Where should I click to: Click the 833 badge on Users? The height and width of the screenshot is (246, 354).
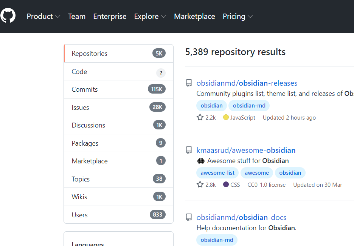[x=158, y=214]
